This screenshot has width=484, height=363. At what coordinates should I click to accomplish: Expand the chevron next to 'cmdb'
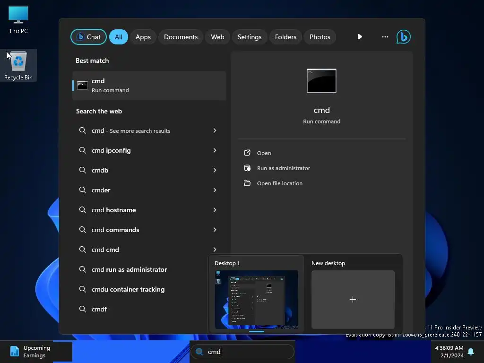[x=215, y=170]
